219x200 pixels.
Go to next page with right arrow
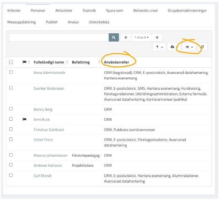click(x=157, y=37)
